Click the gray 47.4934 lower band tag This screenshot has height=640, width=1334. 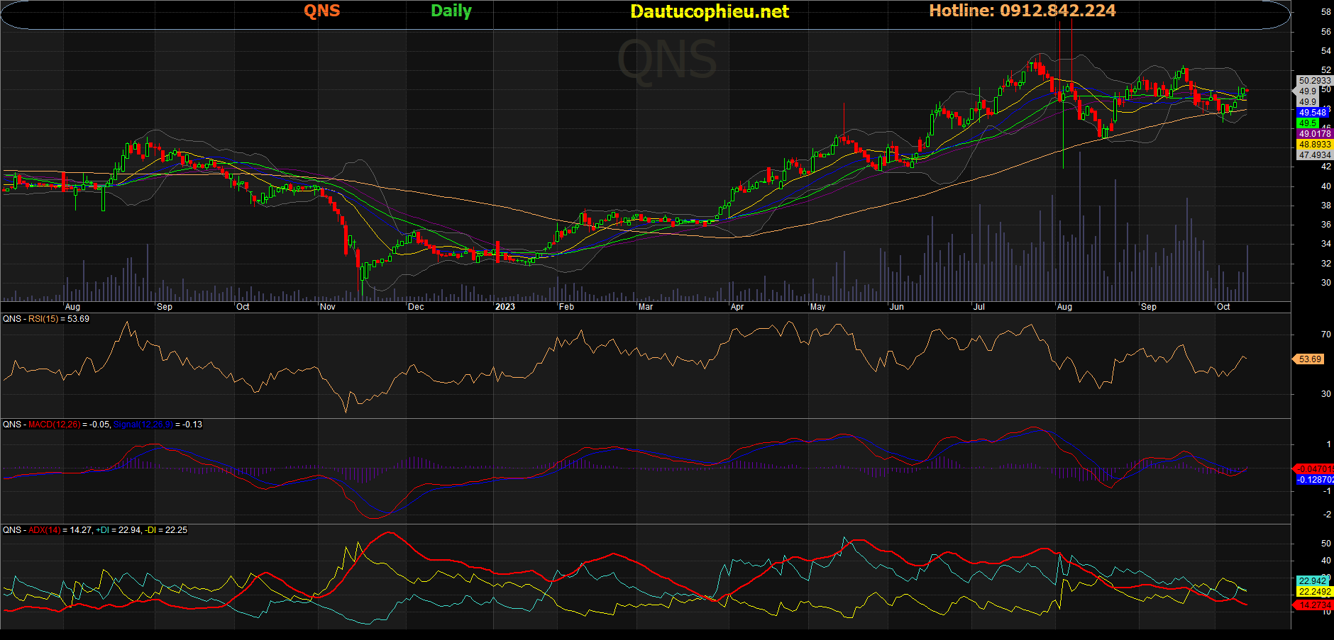coord(1315,155)
